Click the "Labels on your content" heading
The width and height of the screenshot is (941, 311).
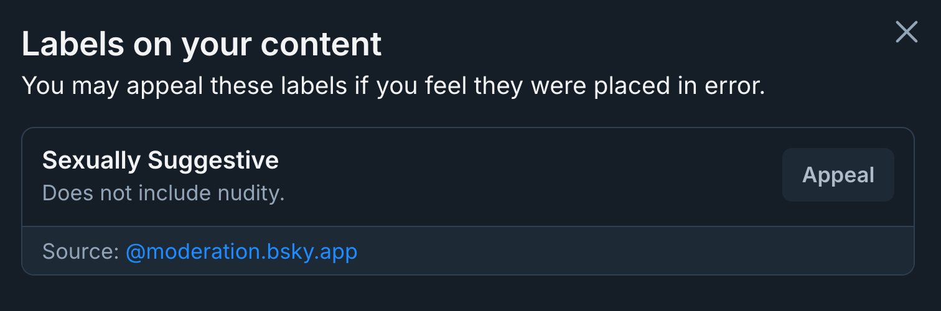202,44
